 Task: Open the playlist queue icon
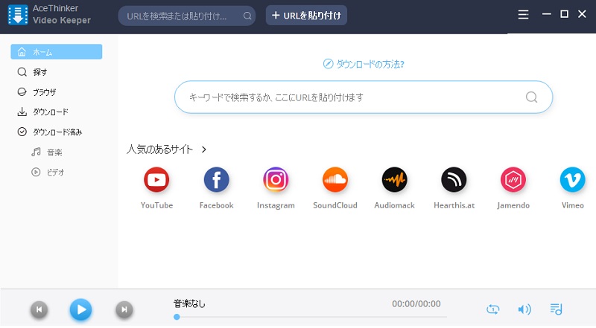556,309
